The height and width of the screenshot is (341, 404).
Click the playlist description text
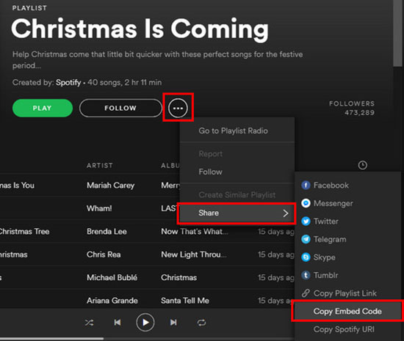pyautogui.click(x=157, y=60)
